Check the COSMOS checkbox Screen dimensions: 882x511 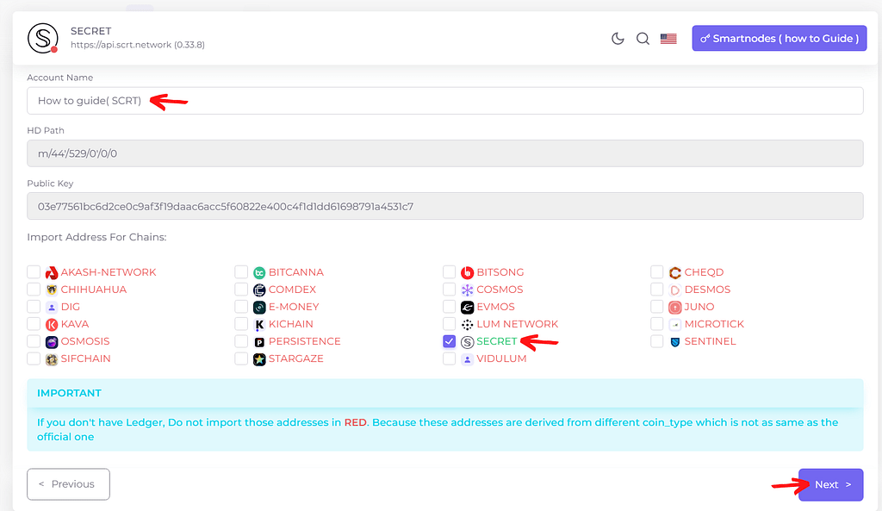[449, 290]
